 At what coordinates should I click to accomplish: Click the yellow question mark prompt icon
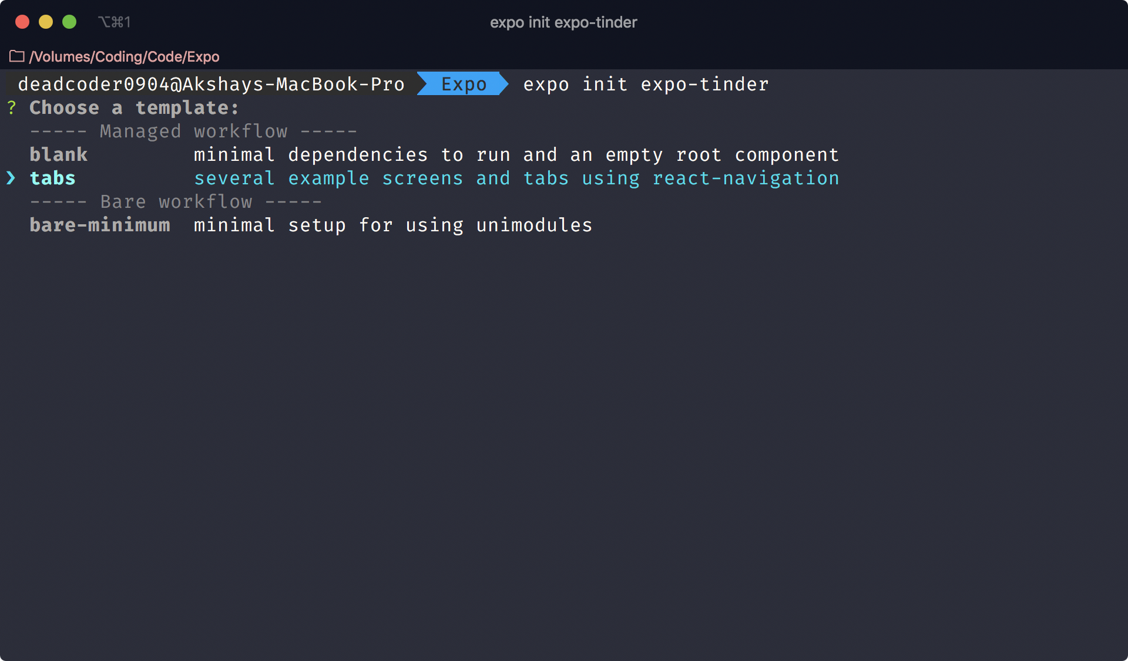[x=11, y=107]
